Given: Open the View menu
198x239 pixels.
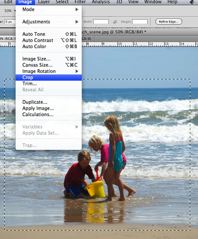Looking at the screenshot, I should (x=133, y=2).
